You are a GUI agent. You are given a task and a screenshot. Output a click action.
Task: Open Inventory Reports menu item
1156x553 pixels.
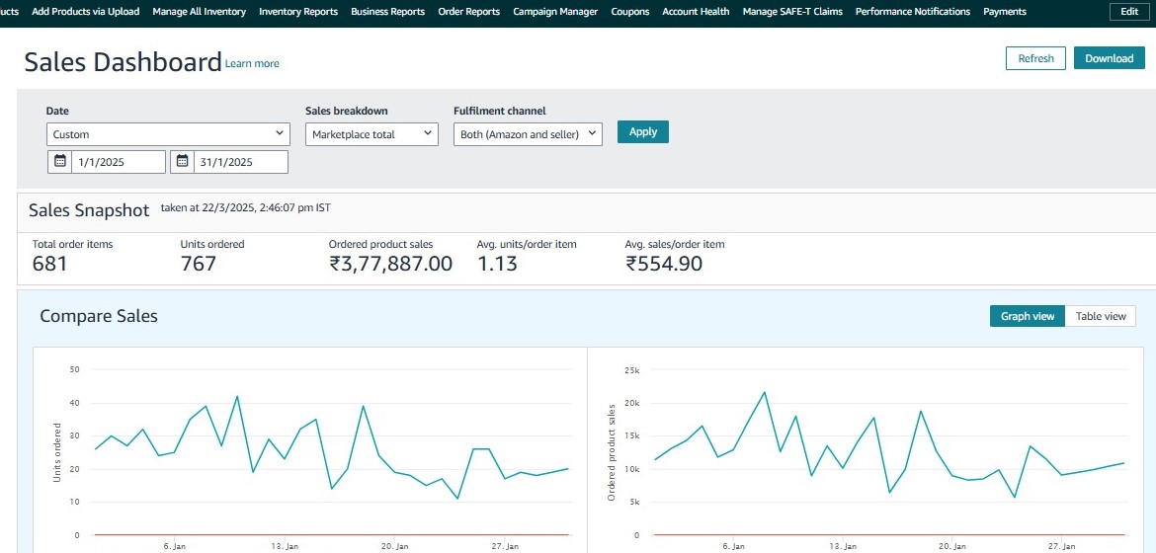click(297, 12)
